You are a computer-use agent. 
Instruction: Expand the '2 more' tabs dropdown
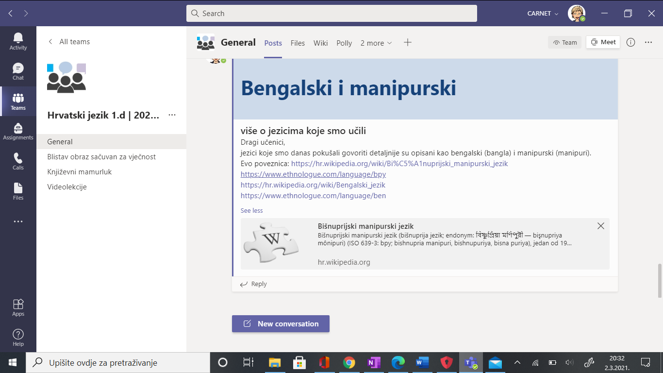click(x=376, y=43)
